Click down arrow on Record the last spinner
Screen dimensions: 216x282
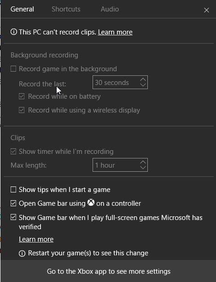click(143, 85)
